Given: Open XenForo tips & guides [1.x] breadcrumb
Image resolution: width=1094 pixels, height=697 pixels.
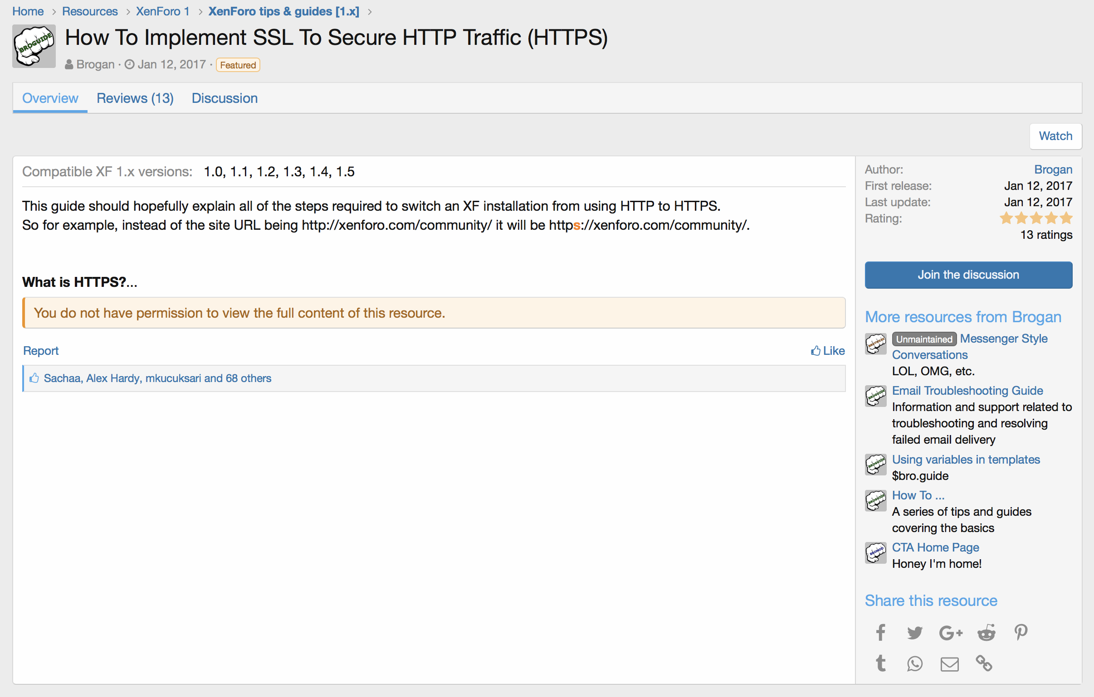Looking at the screenshot, I should [x=284, y=11].
